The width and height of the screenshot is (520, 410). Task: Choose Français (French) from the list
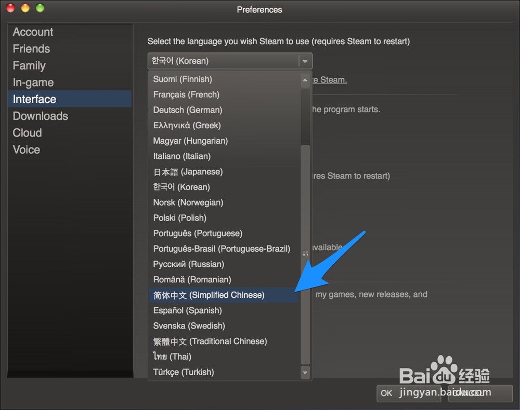coord(224,94)
